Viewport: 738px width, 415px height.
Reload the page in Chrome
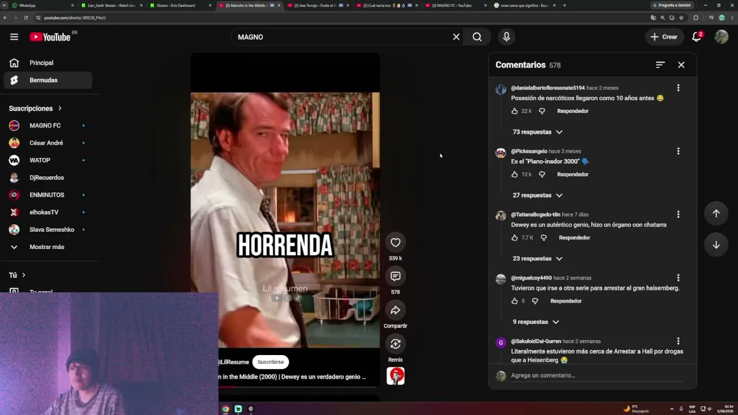point(26,18)
